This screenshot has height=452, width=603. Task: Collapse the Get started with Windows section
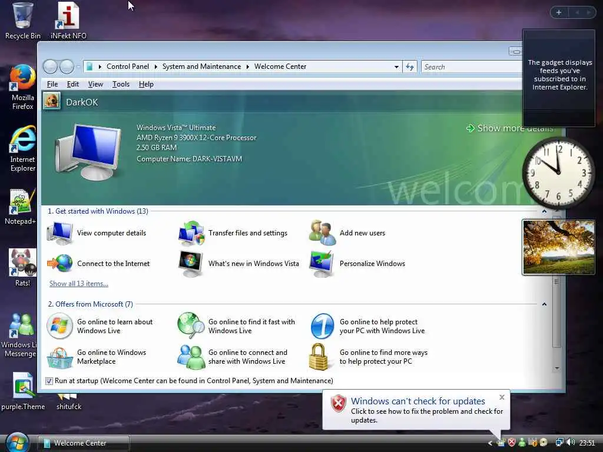[x=544, y=211]
